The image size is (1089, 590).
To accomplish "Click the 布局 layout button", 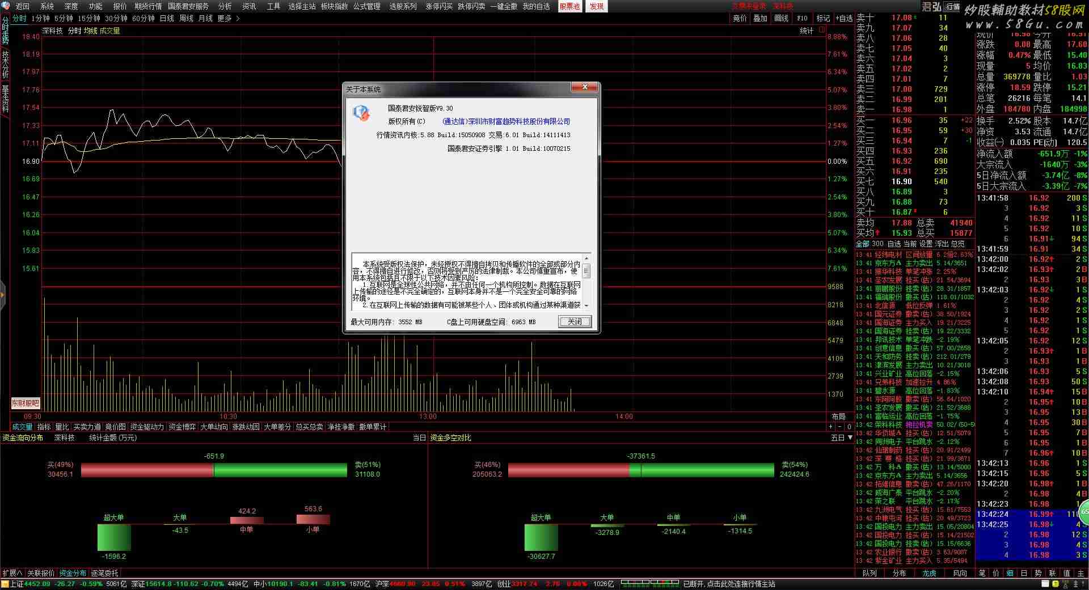I will (x=838, y=417).
